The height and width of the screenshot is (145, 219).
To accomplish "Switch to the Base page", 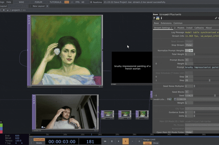I will tap(156, 23).
